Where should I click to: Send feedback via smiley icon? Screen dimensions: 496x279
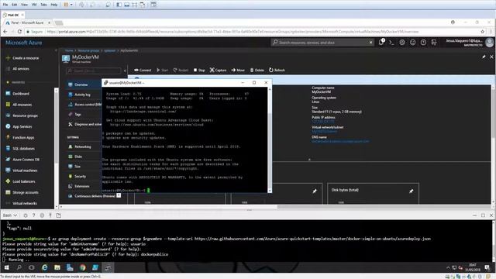click(x=413, y=43)
